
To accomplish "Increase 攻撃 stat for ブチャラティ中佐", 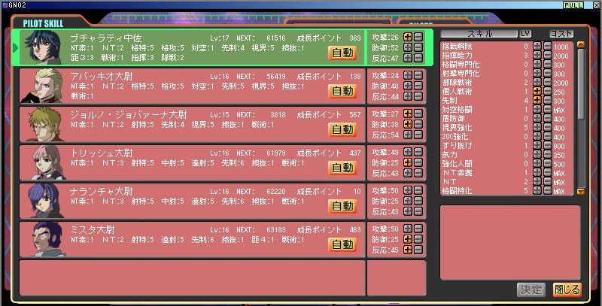I will pos(408,36).
